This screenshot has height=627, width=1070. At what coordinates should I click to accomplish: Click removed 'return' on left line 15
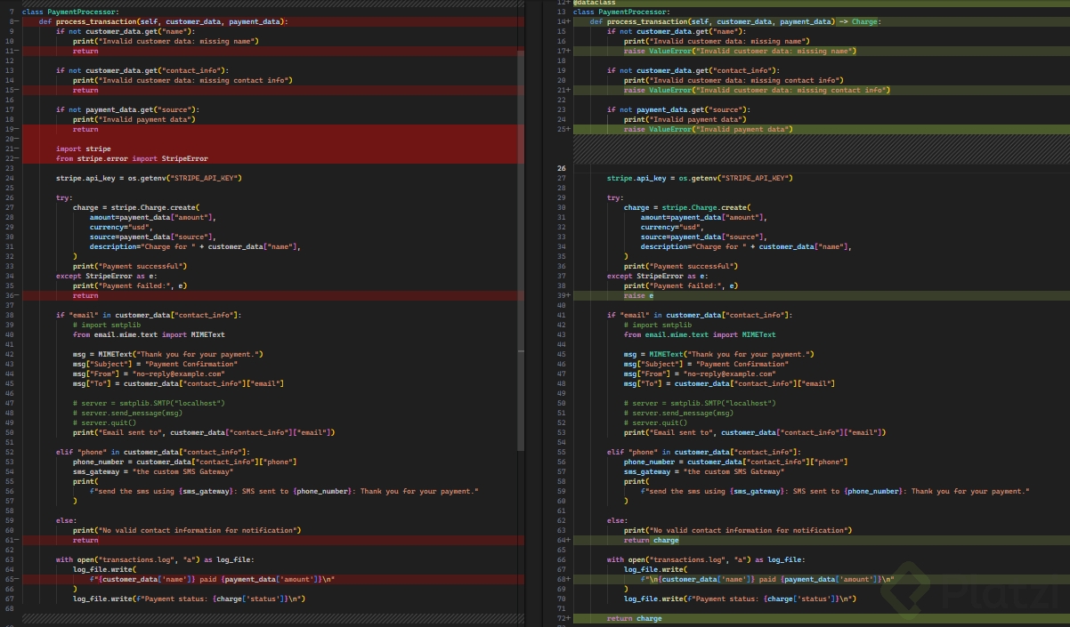85,90
